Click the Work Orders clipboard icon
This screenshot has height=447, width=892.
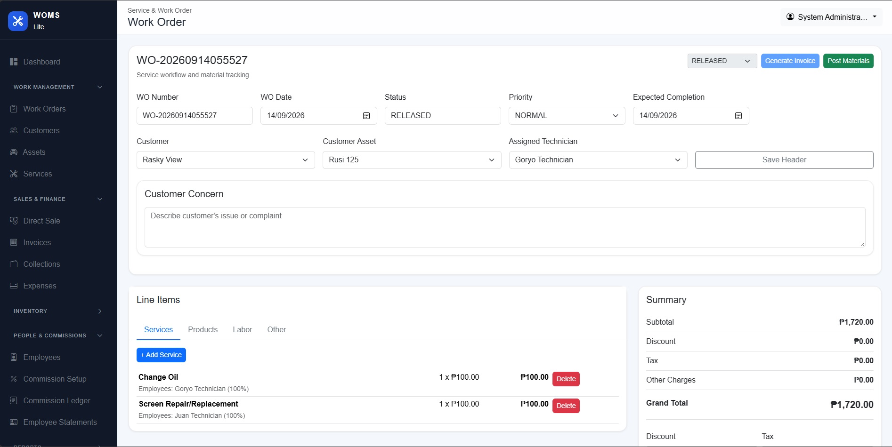(14, 109)
